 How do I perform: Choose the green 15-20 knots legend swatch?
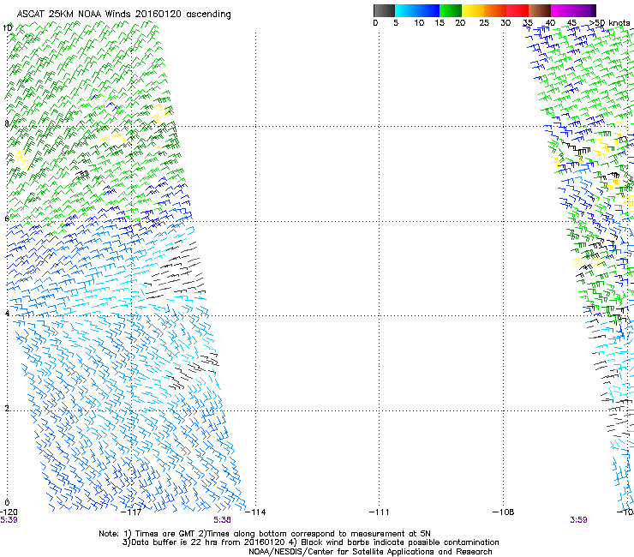451,10
